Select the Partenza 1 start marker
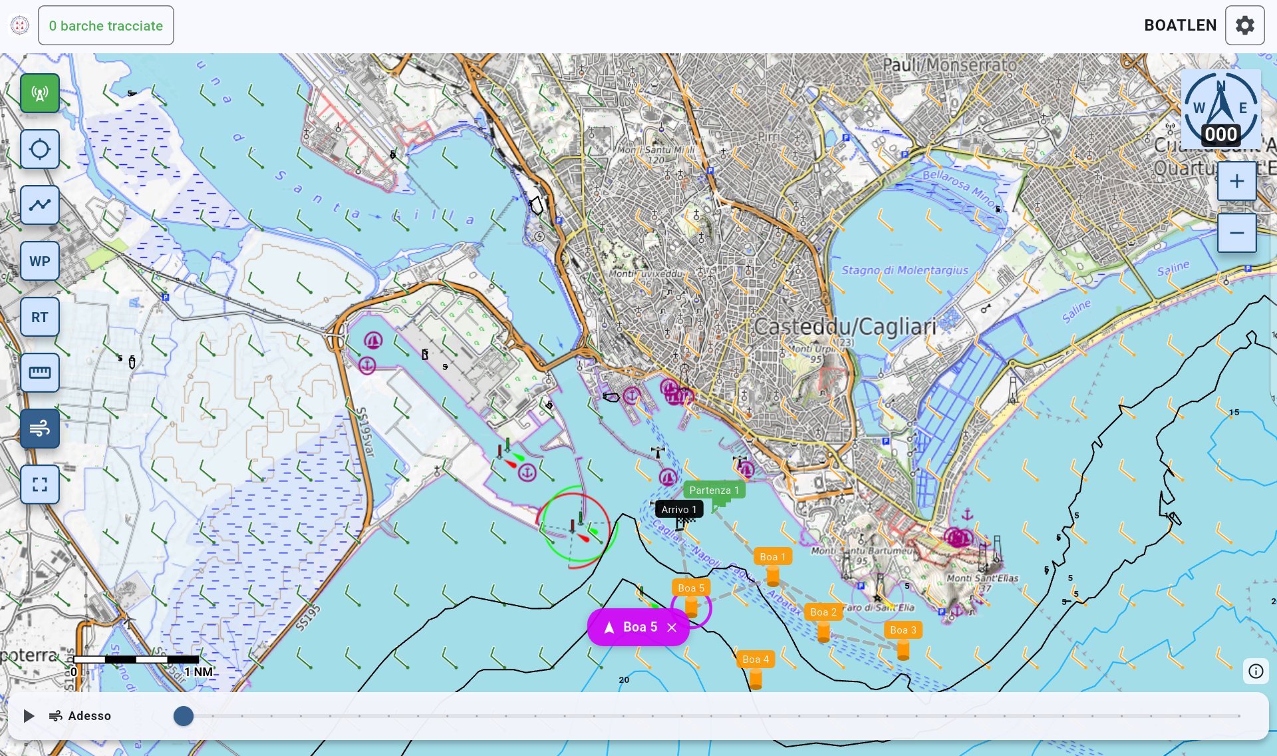Image resolution: width=1277 pixels, height=756 pixels. (714, 490)
